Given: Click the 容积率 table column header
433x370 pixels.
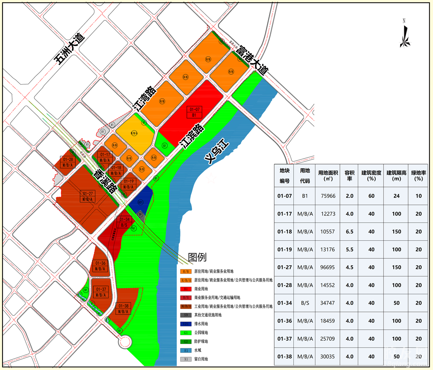Looking at the screenshot, I should [349, 176].
